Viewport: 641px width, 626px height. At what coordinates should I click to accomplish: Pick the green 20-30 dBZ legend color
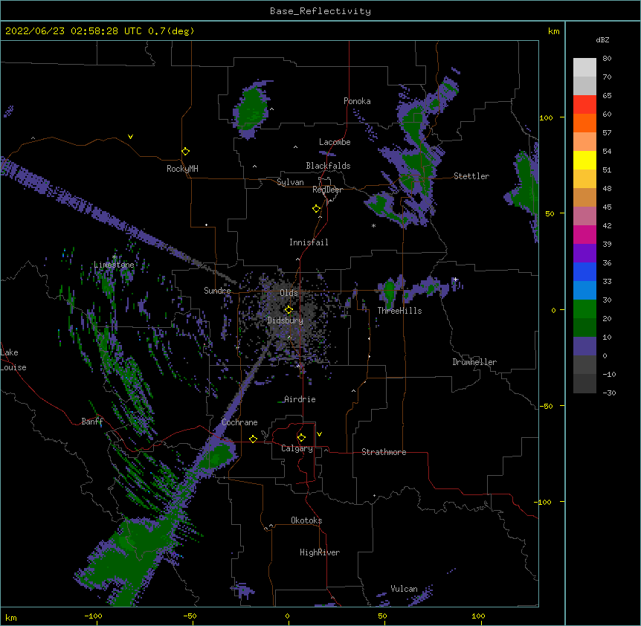pyautogui.click(x=584, y=309)
